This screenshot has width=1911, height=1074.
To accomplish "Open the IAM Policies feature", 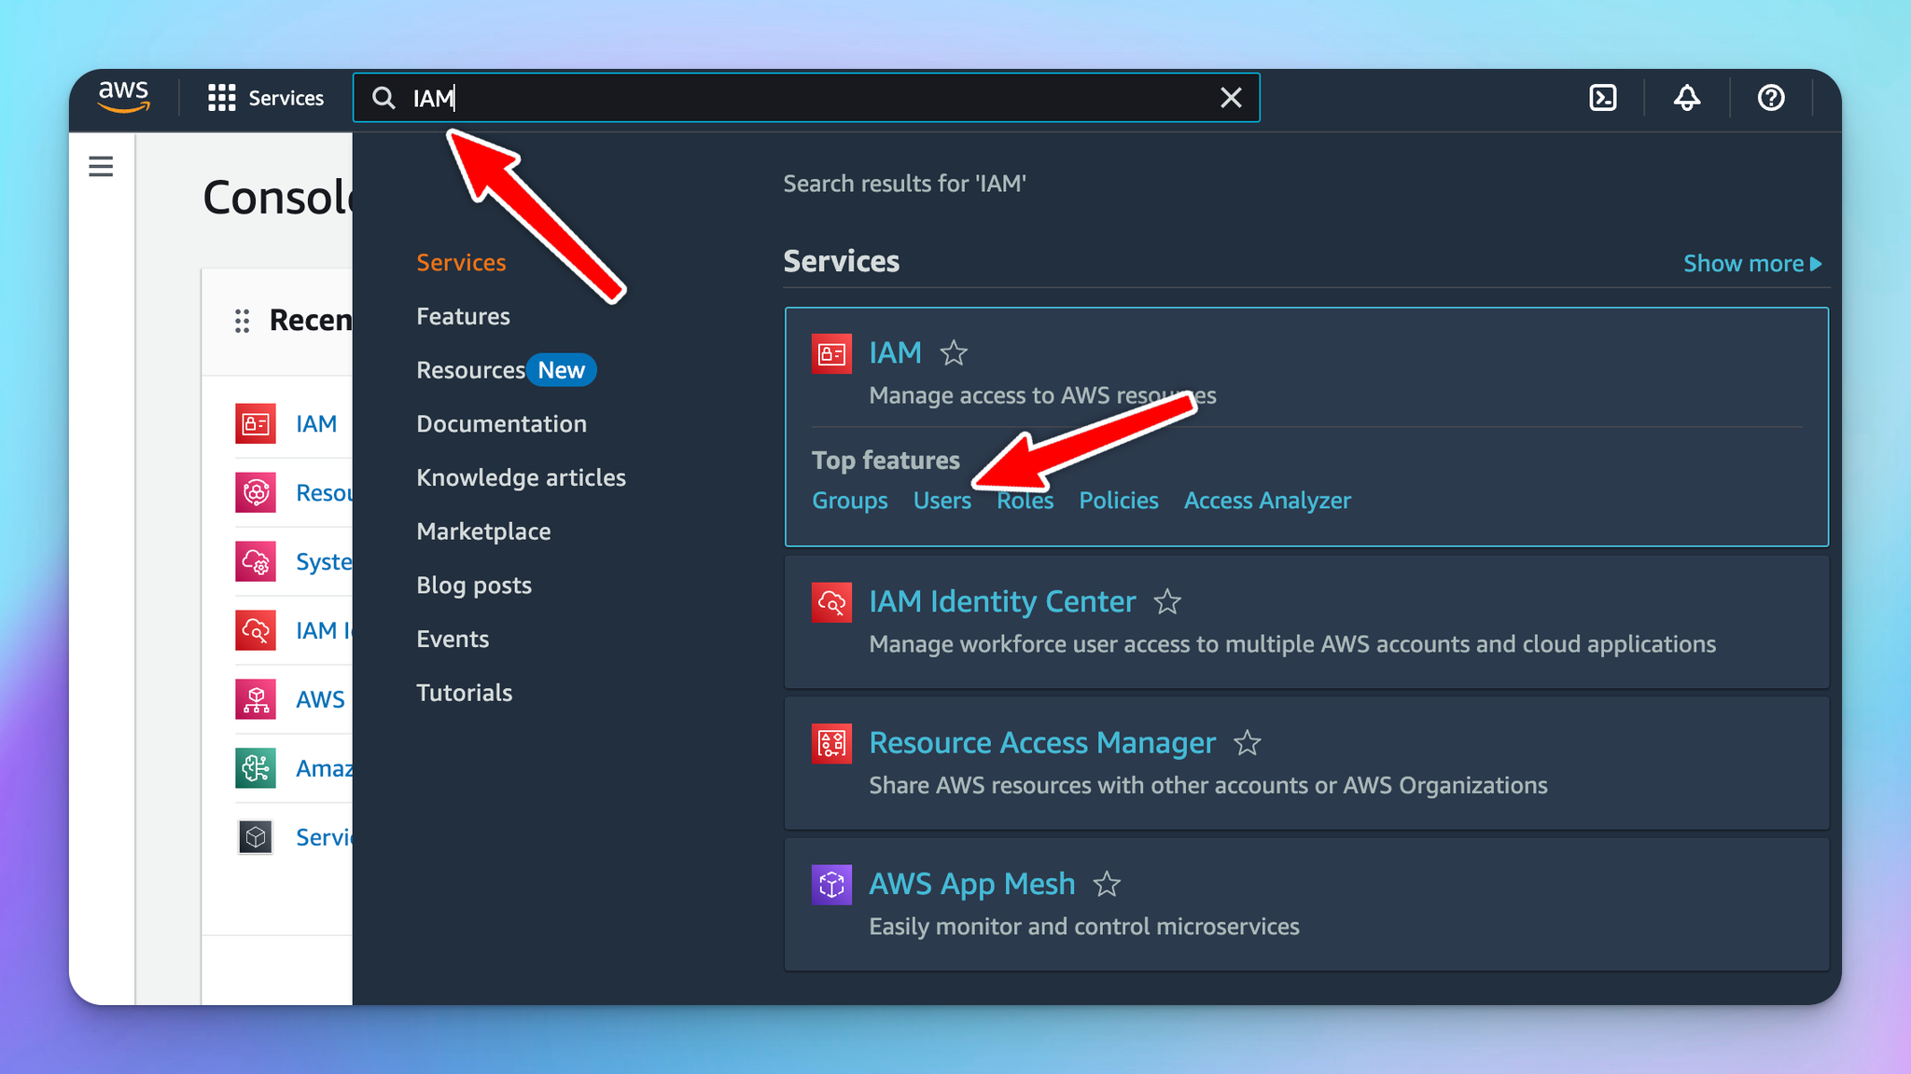I will click(1119, 502).
